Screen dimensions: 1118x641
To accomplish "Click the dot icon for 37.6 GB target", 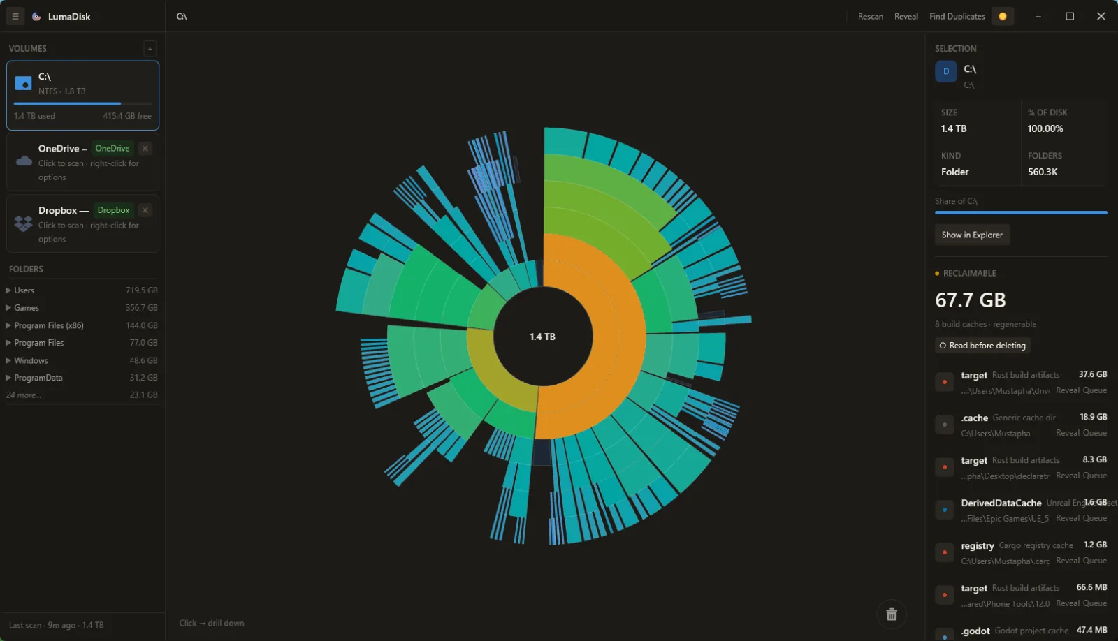I will [x=945, y=382].
